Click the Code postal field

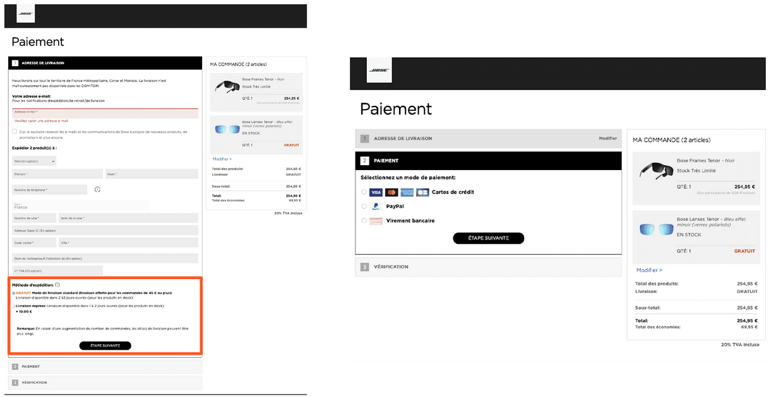(x=34, y=243)
